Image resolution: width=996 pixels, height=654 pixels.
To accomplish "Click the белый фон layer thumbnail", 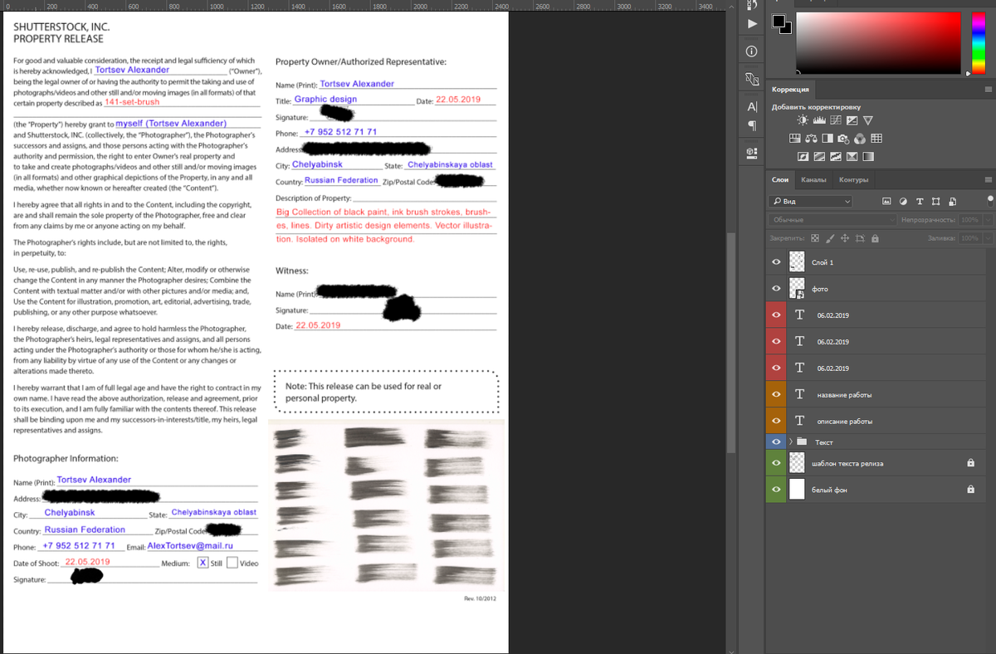I will tap(797, 490).
